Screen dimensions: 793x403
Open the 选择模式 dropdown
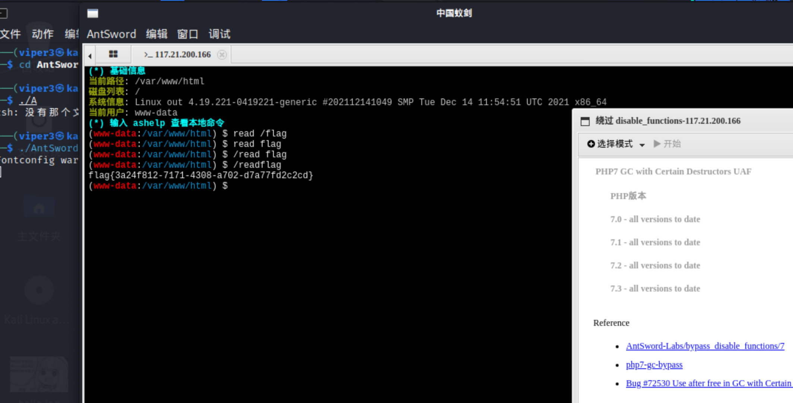616,144
